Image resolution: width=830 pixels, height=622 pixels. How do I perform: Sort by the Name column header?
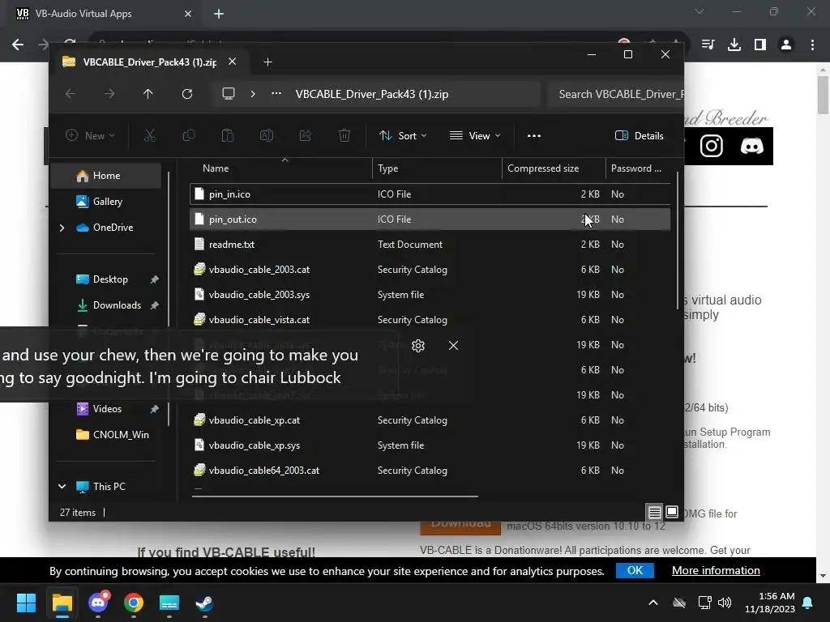(x=216, y=168)
